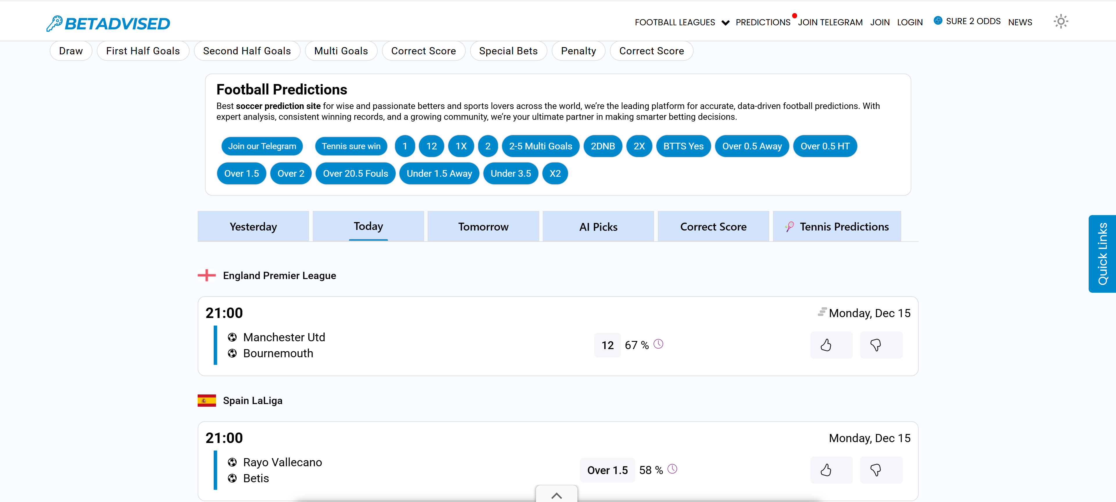
Task: Like the Rayo Vallecano vs Betis prediction
Action: (x=831, y=470)
